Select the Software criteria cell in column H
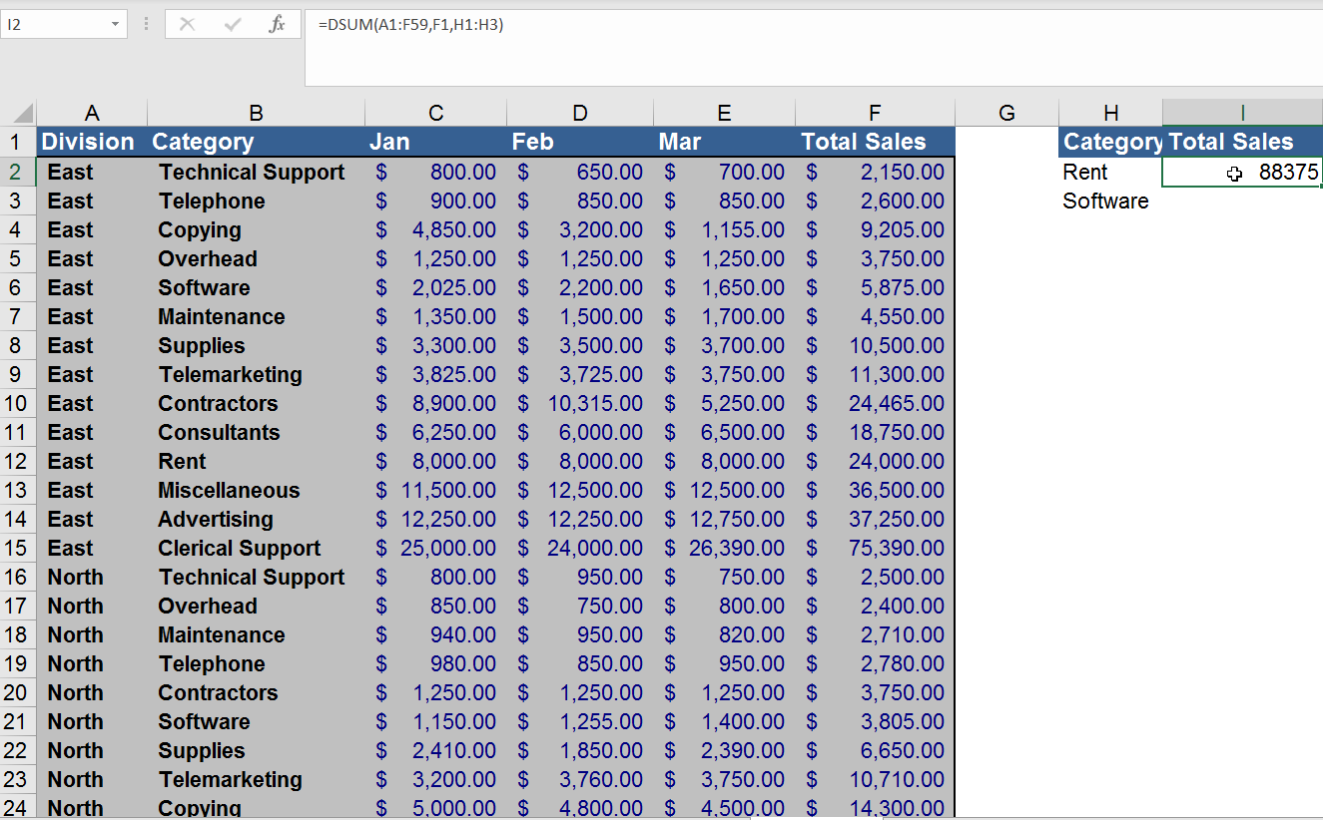This screenshot has height=820, width=1323. coord(1110,202)
